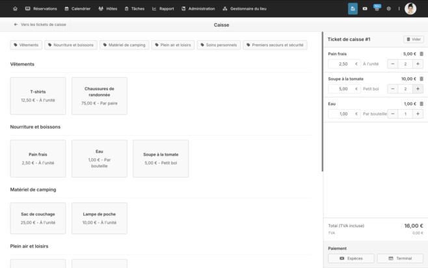This screenshot has height=268, width=428.
Task: Empty the ticket with Vider button
Action: 414,39
